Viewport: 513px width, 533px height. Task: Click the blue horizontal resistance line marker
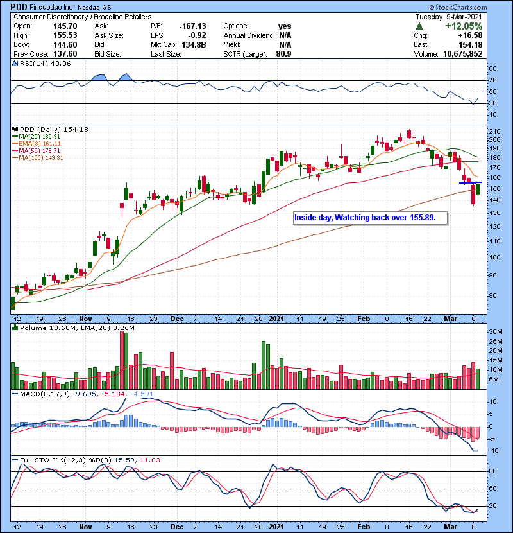click(x=471, y=183)
